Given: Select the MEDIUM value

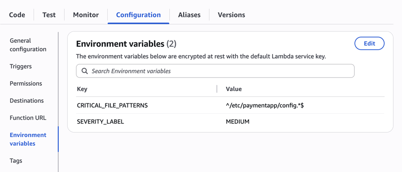Looking at the screenshot, I should (x=238, y=122).
